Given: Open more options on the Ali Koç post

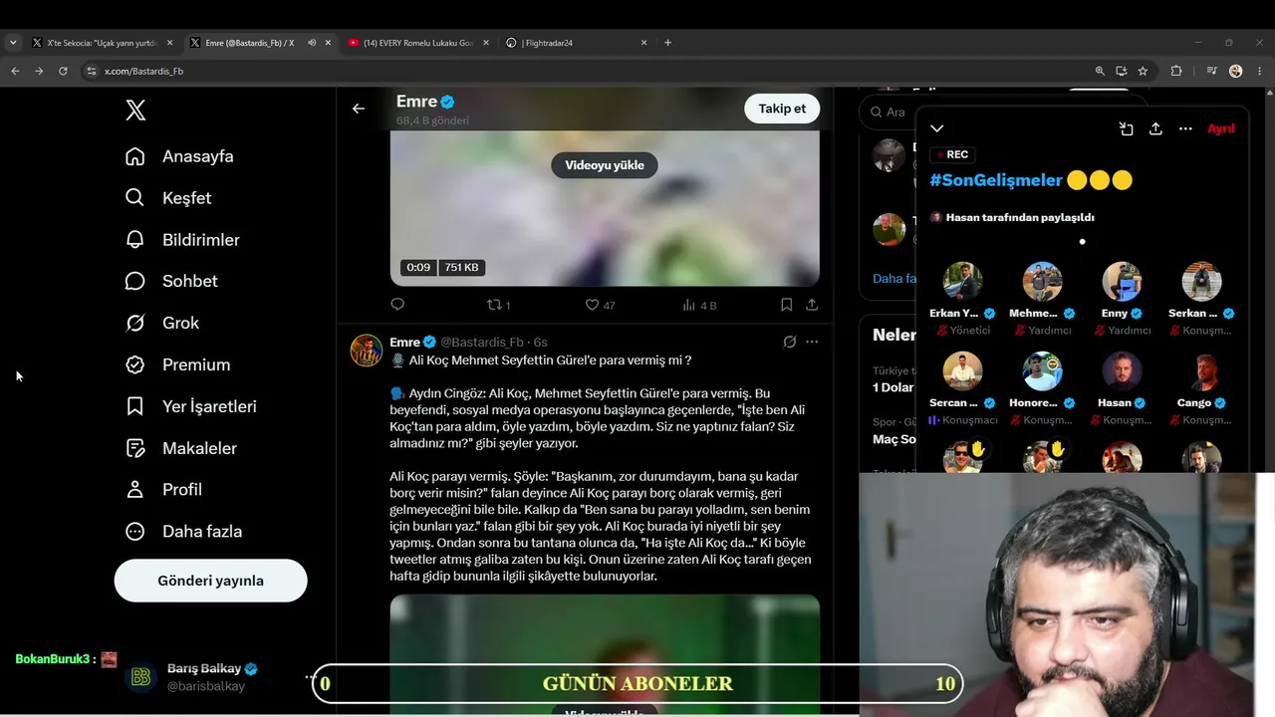Looking at the screenshot, I should (x=812, y=342).
